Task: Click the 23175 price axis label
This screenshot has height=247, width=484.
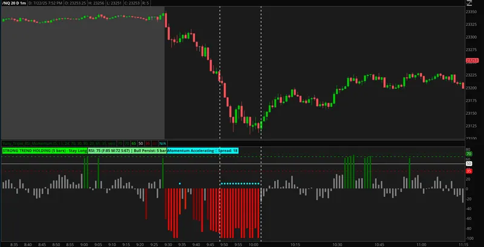Action: coord(472,100)
